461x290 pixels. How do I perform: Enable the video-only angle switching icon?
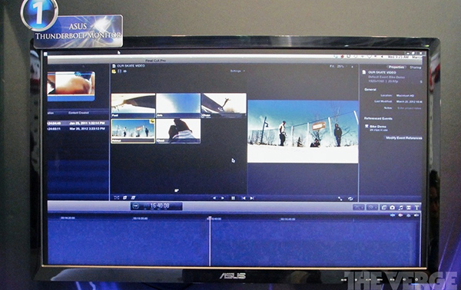click(120, 71)
